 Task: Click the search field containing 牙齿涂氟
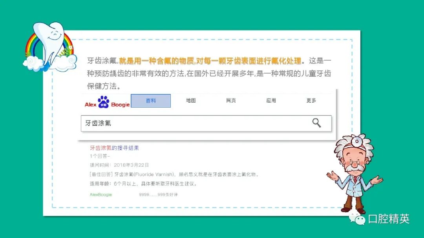click(206, 123)
